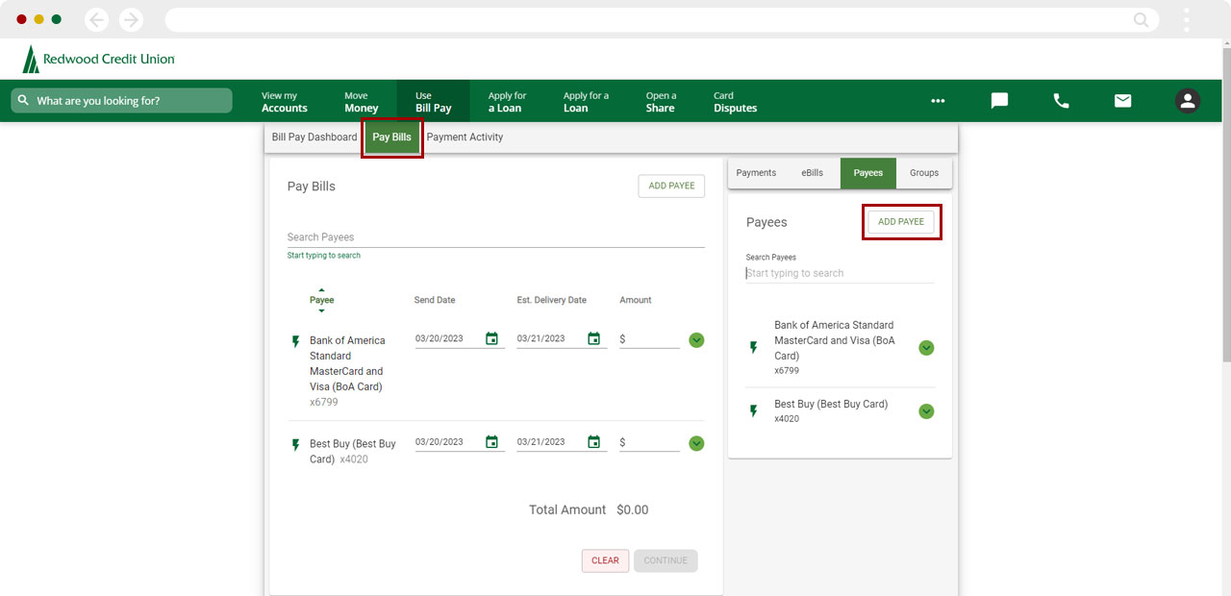Open Send Date calendar for Best Buy
The height and width of the screenshot is (596, 1231).
[492, 442]
